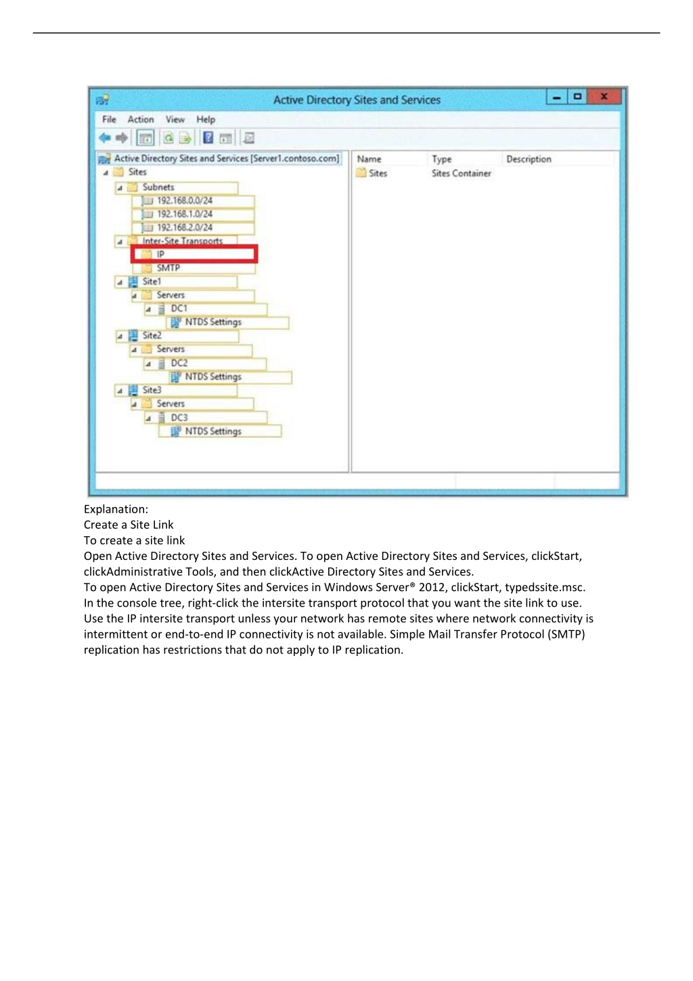Click the NTDS Settings icon under DC1
The height and width of the screenshot is (981, 693).
[176, 322]
